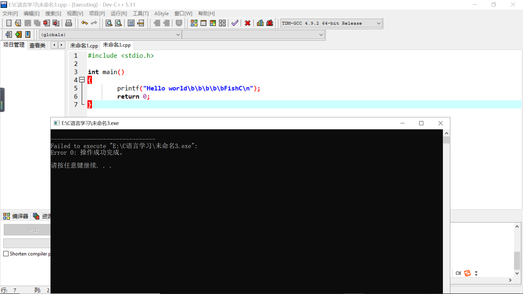The image size is (523, 294).
Task: Open the 文件[F] menu
Action: (x=10, y=14)
